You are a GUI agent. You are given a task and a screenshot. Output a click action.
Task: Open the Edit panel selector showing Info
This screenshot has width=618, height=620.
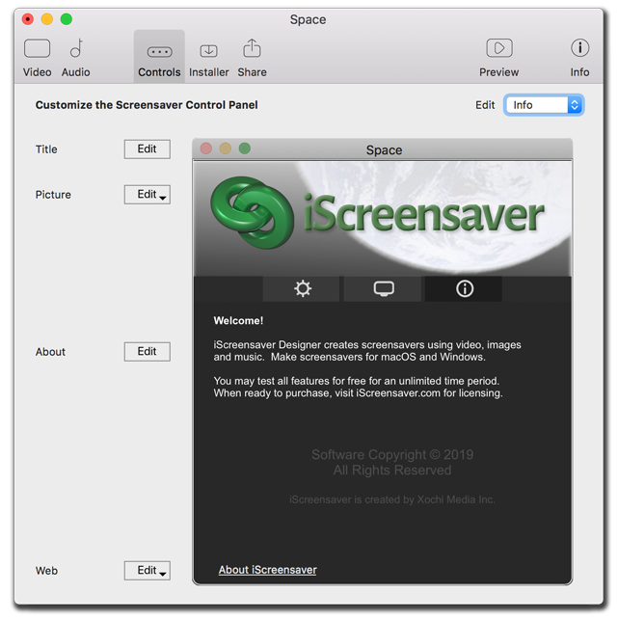[544, 105]
